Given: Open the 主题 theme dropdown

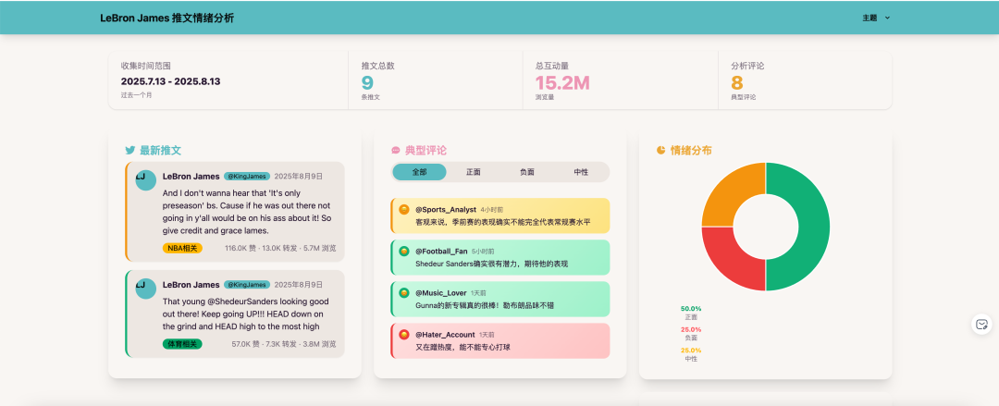Looking at the screenshot, I should click(875, 18).
